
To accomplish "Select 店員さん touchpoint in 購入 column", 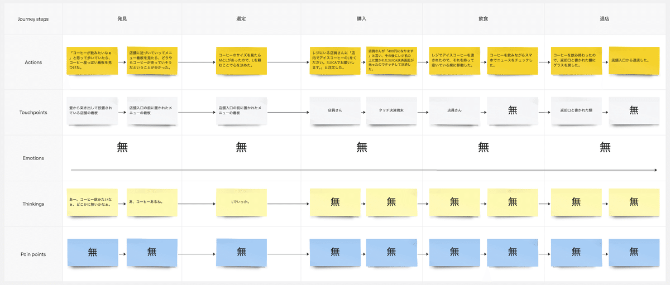I will 335,110.
